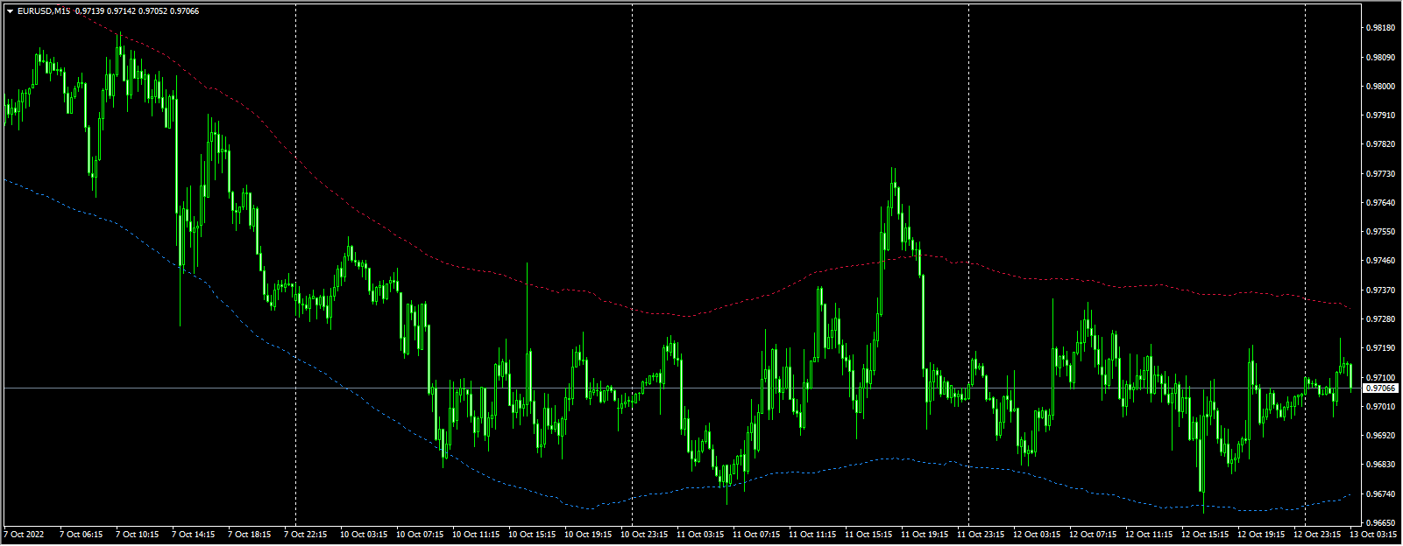Click the small triangle beside EURUSD,M15

tap(10, 10)
